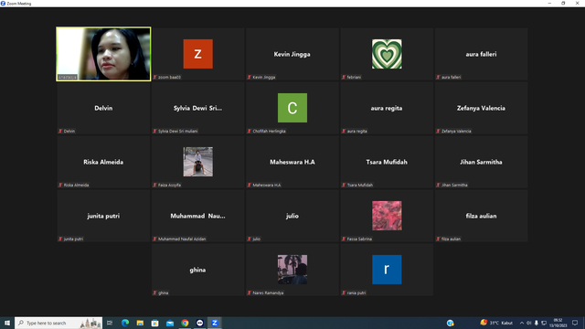This screenshot has width=585, height=329.
Task: Select the large aura regita name text
Action: tap(387, 108)
